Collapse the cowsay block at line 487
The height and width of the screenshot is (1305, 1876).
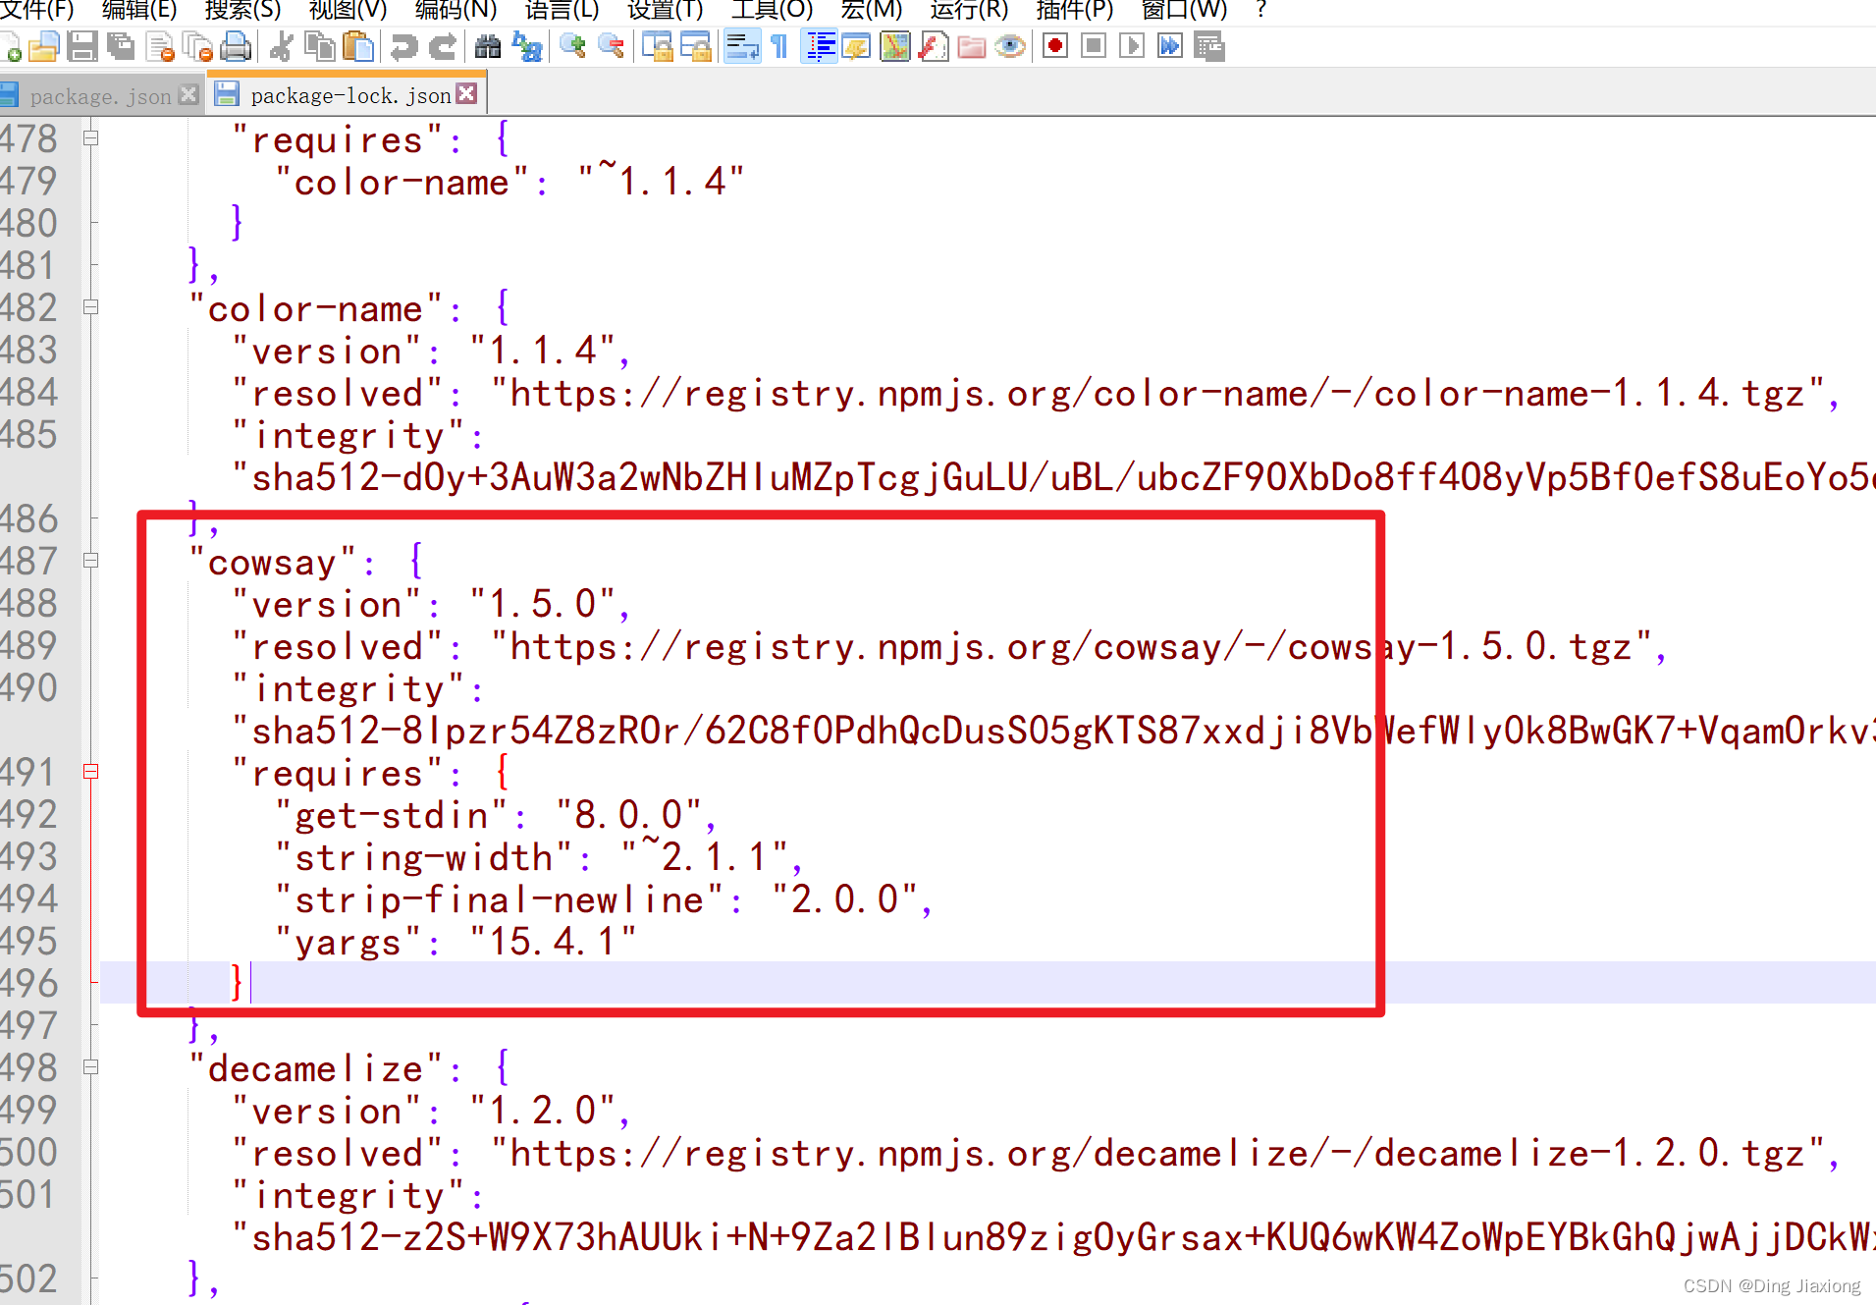pos(90,561)
